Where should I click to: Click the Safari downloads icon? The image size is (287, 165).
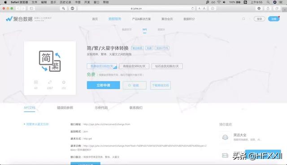click(259, 9)
